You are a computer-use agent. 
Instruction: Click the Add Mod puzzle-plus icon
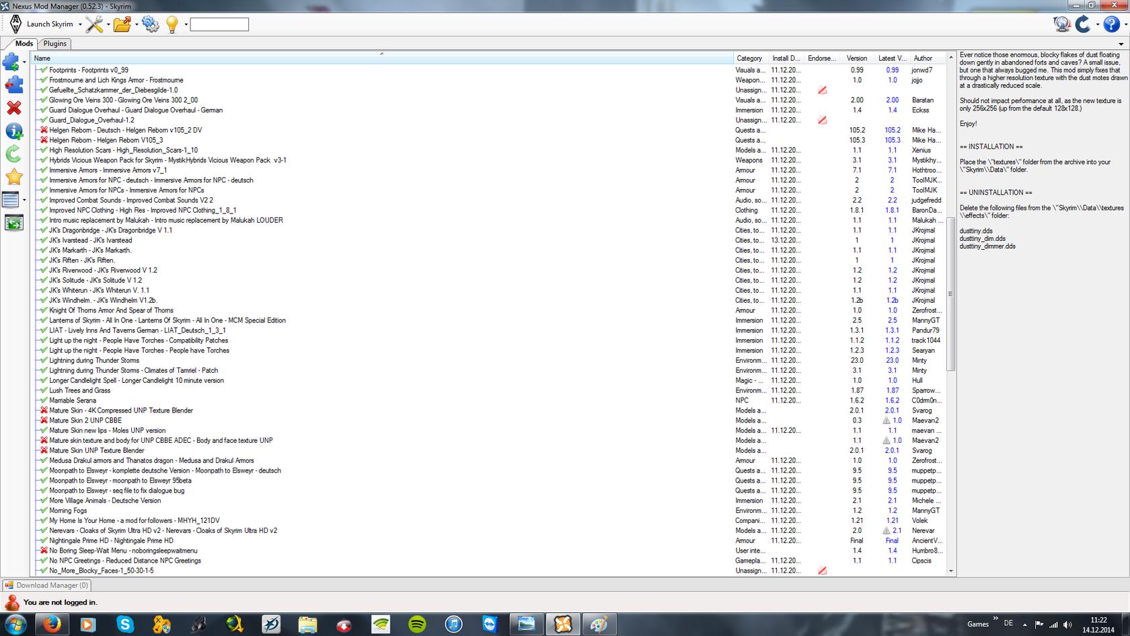point(11,62)
